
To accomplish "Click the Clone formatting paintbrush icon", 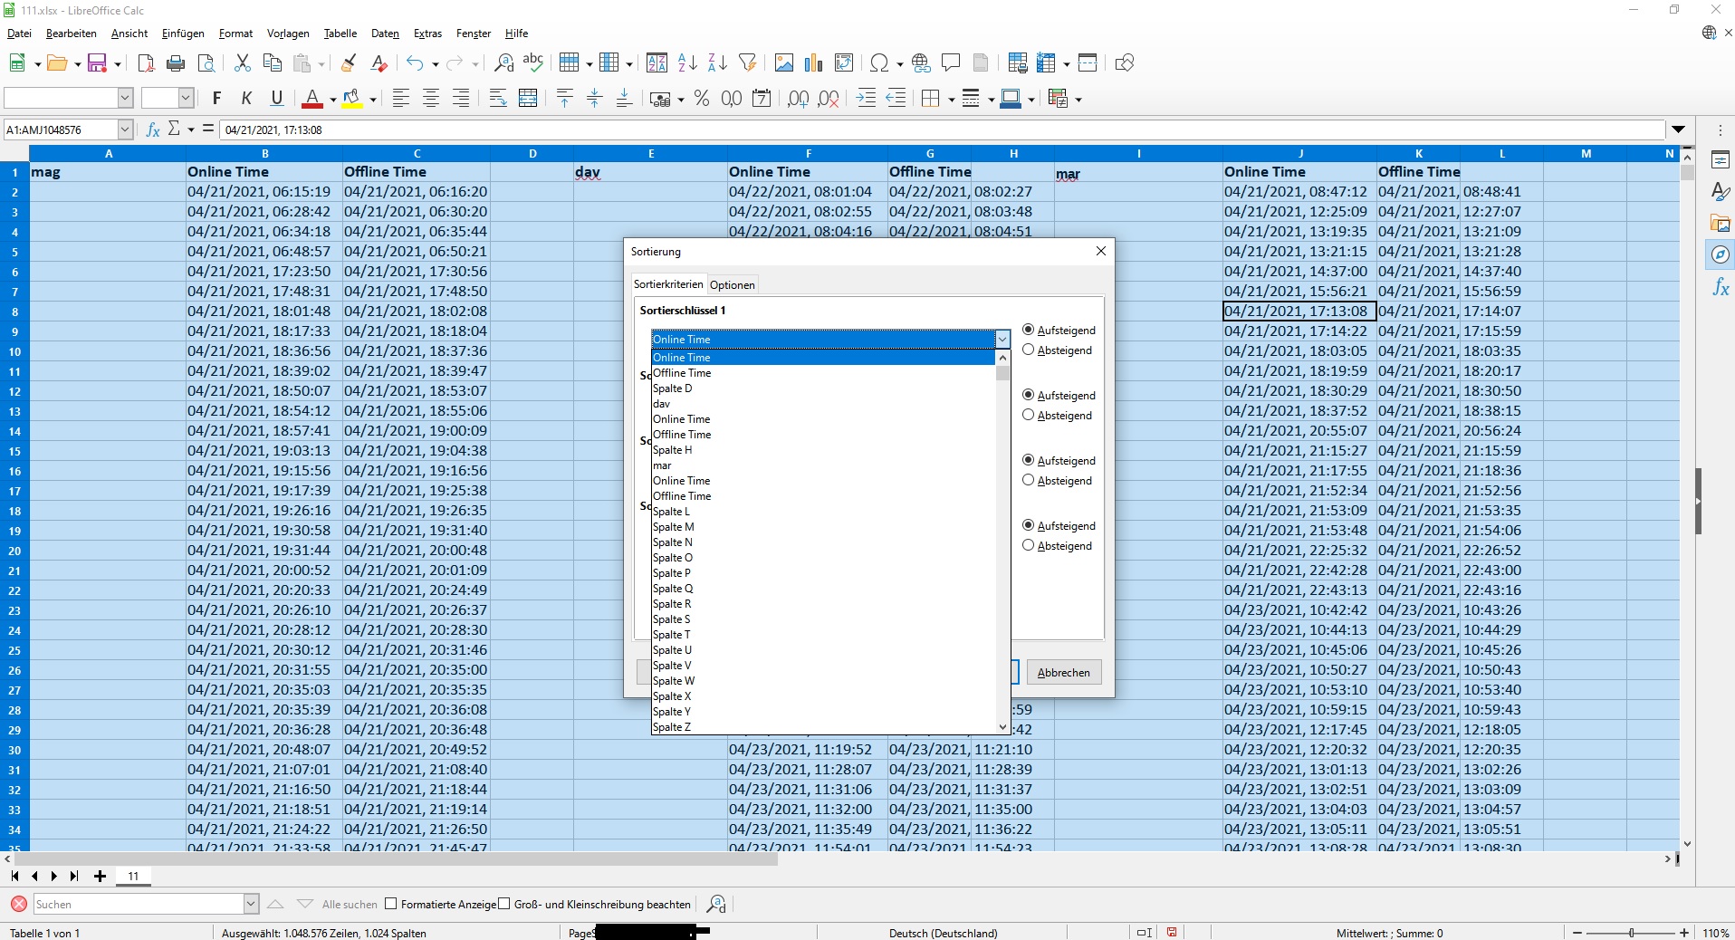I will [x=349, y=63].
